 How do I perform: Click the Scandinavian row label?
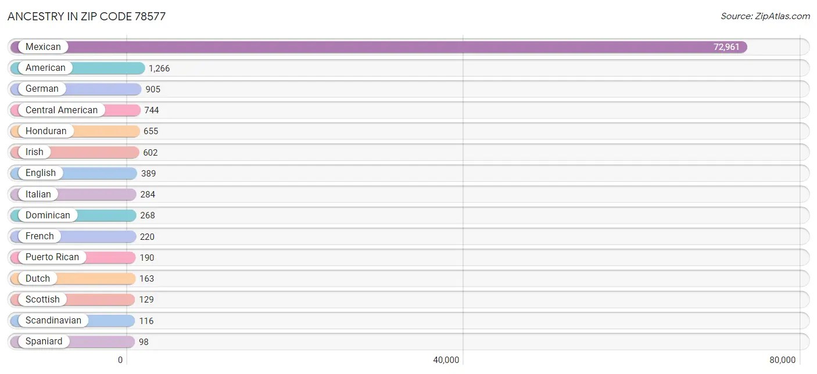coord(53,320)
